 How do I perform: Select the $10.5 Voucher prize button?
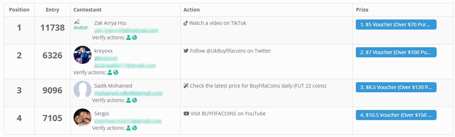click(396, 115)
